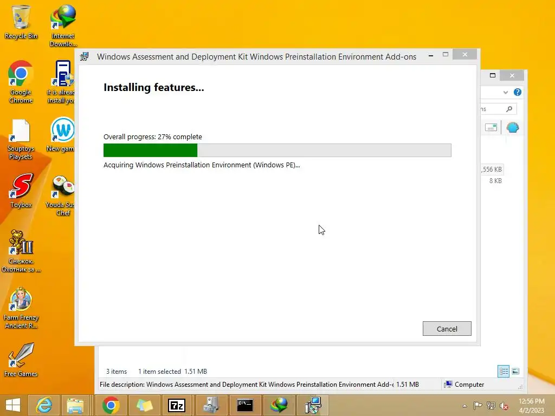Click the installer overall progress bar
Screen dimensions: 555x416
coord(277,151)
